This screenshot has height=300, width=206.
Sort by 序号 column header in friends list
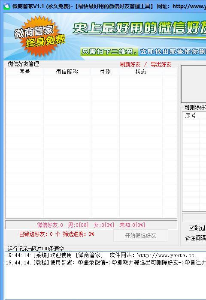[x=24, y=72]
